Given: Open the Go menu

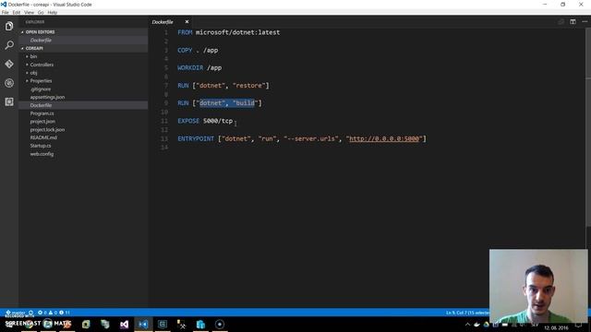Looking at the screenshot, I should 41,12.
